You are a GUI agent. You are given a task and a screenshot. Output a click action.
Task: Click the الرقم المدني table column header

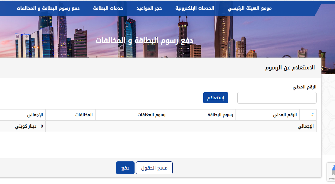285,115
